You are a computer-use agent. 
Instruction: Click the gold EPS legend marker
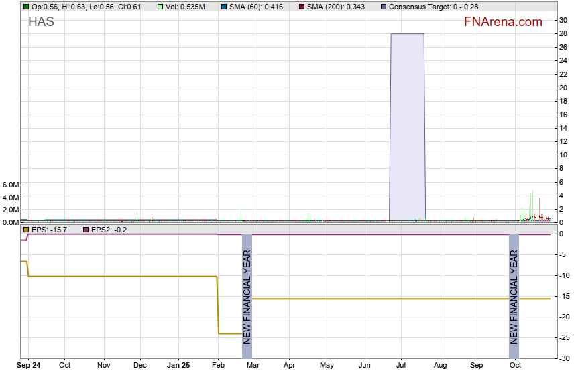coord(26,230)
